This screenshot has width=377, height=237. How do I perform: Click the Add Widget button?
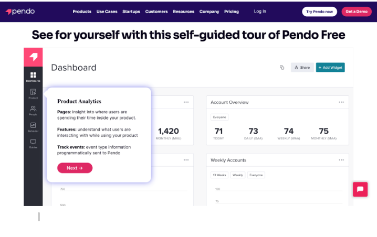point(330,68)
